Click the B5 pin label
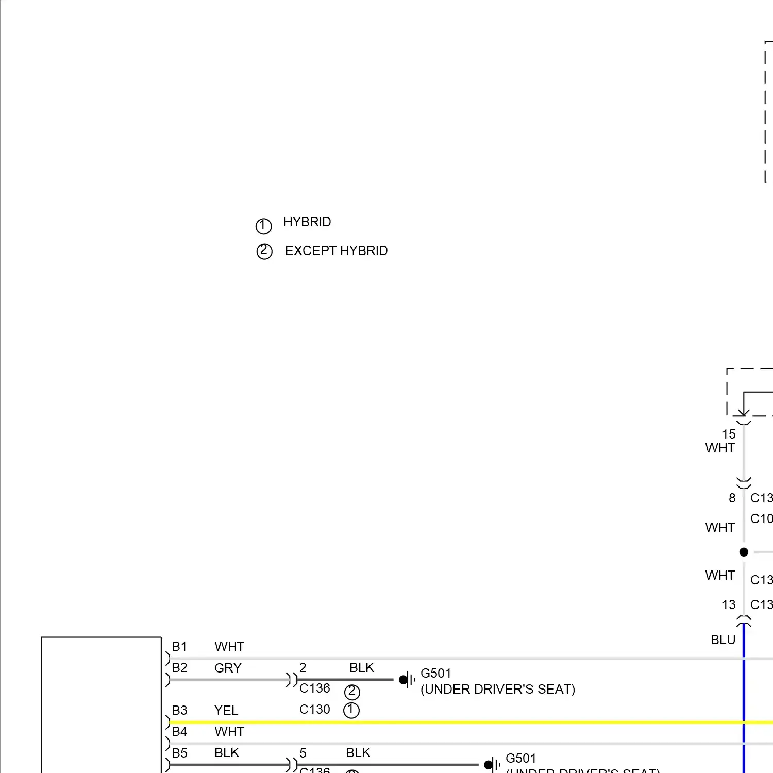The width and height of the screenshot is (773, 773). [x=179, y=753]
